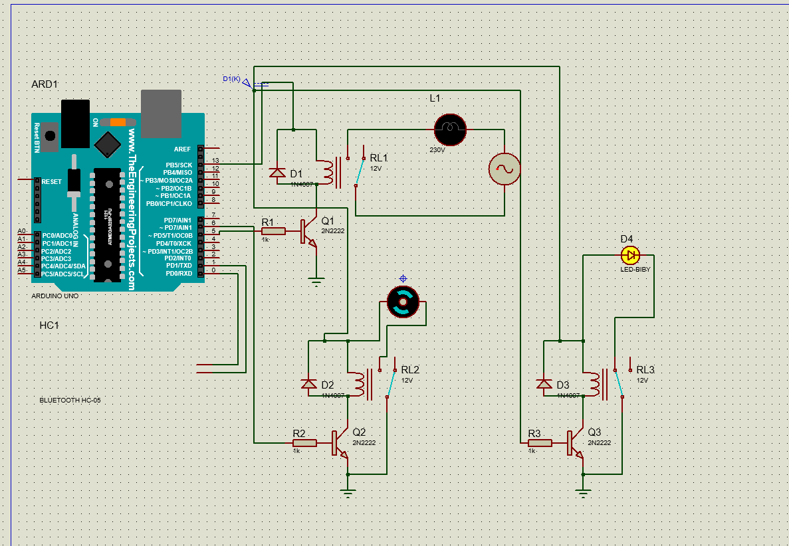Select the yellow LED D4 symbol
This screenshot has width=789, height=546.
630,256
